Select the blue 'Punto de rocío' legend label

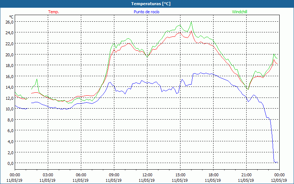point(146,12)
